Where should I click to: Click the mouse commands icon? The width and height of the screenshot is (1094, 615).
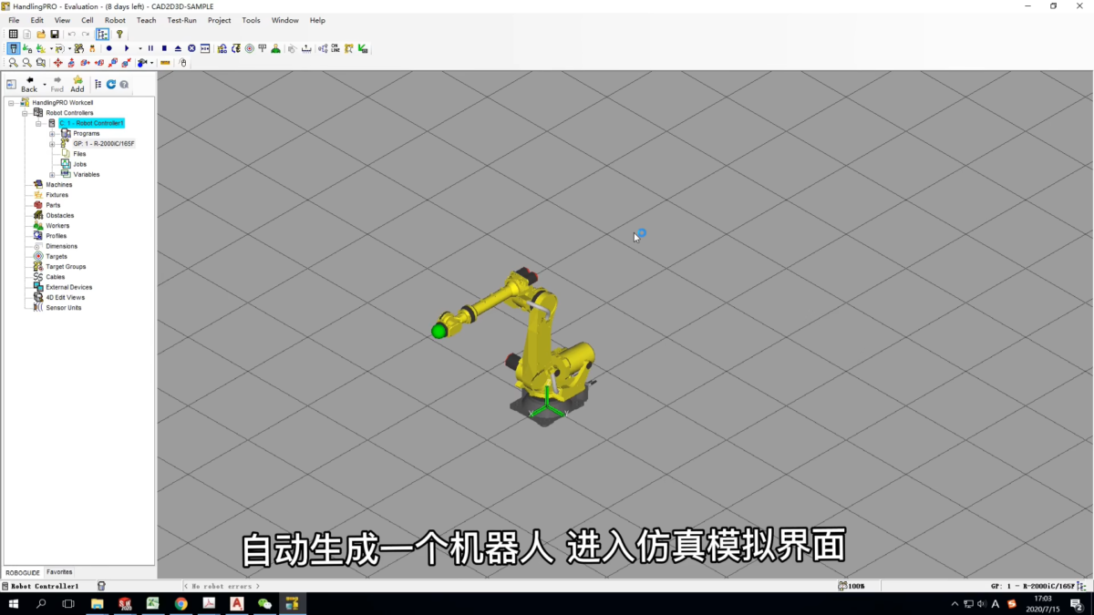(182, 63)
